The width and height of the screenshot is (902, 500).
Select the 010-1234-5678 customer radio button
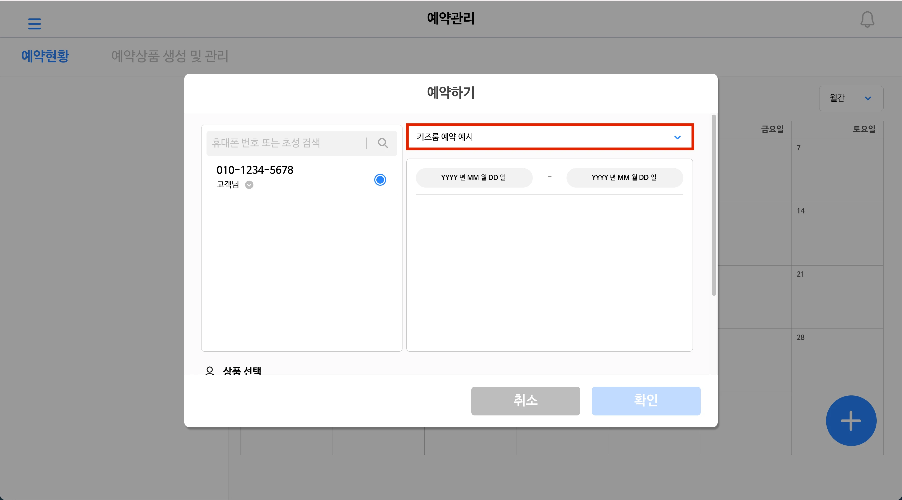(380, 180)
